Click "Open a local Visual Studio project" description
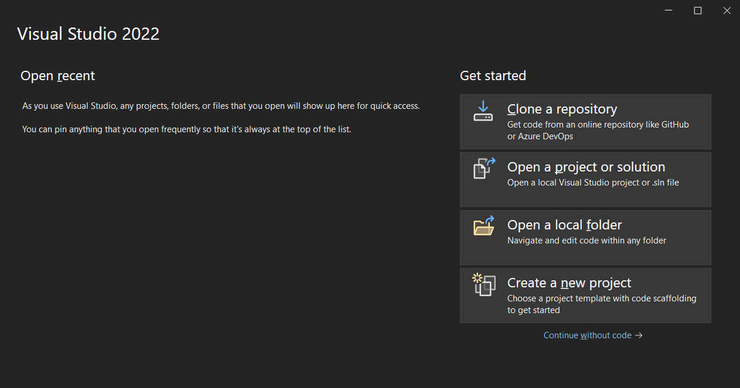 coord(593,183)
